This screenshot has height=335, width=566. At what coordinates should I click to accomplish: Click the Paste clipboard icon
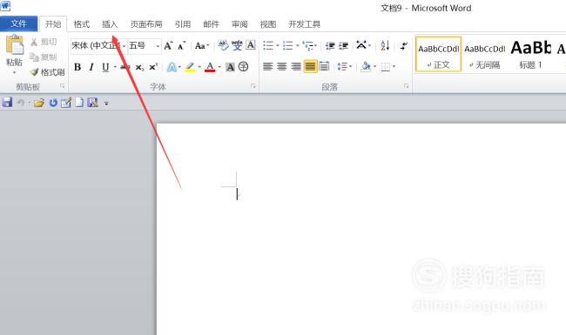[15, 44]
